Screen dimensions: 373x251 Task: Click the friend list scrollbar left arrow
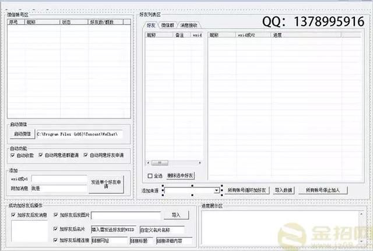[x=149, y=163]
